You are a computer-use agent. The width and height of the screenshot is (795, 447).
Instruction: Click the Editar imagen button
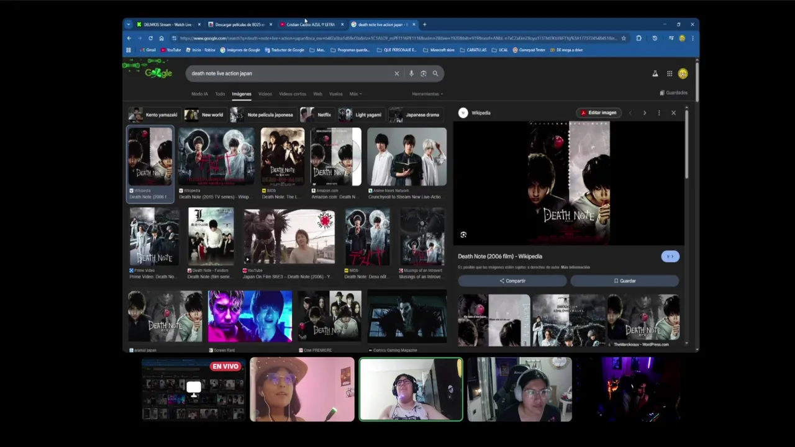point(599,112)
